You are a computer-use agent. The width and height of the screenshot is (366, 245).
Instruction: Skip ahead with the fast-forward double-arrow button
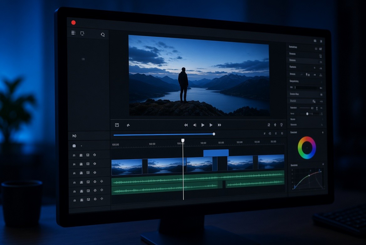point(219,125)
